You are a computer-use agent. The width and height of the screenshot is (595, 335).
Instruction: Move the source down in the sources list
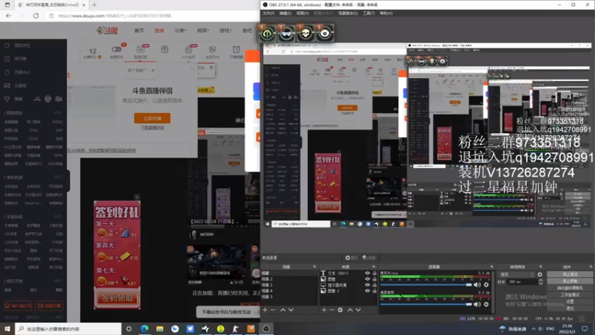[358, 310]
